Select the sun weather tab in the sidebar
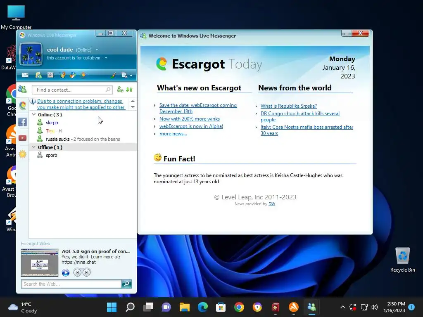Image resolution: width=423 pixels, height=317 pixels. (23, 154)
